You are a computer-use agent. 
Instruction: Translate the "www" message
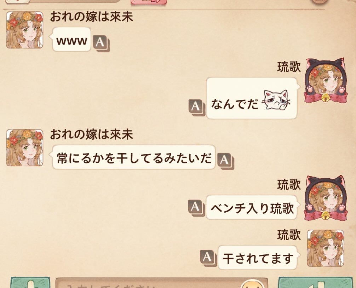tap(101, 44)
